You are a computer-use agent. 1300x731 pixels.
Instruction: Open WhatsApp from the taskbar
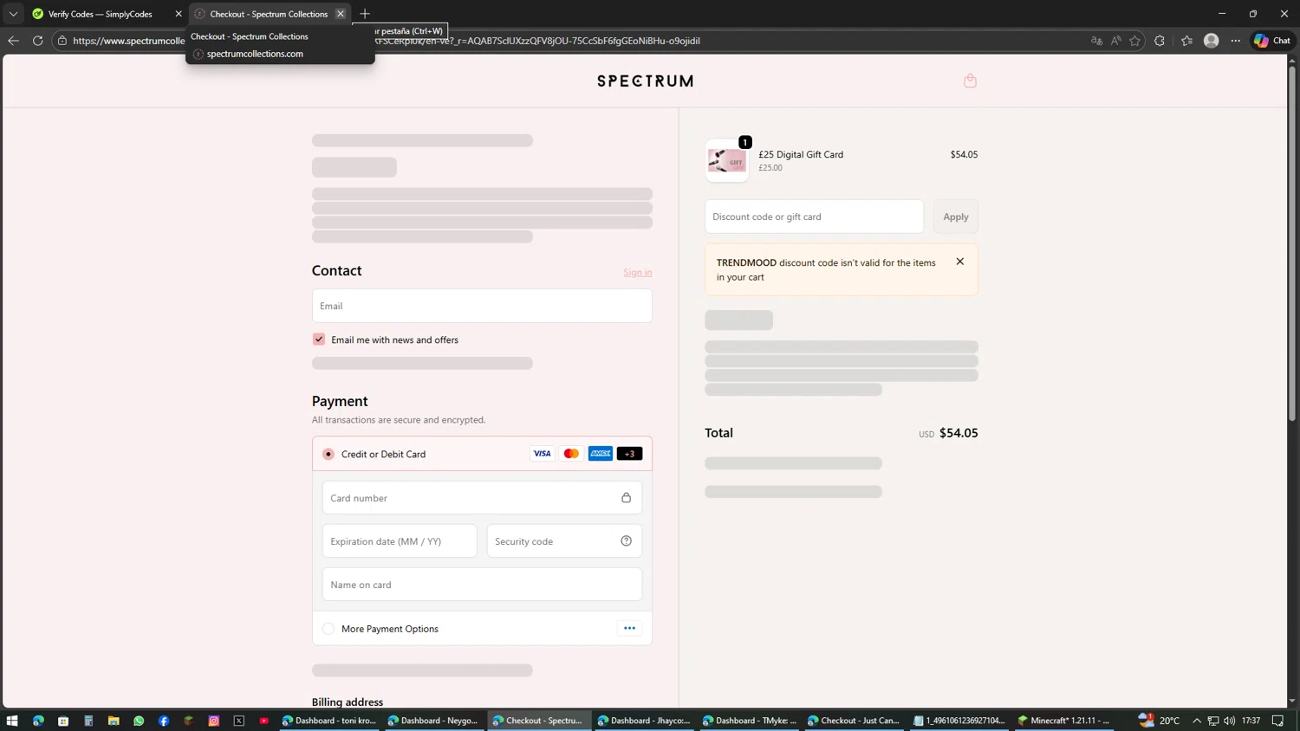(x=139, y=721)
